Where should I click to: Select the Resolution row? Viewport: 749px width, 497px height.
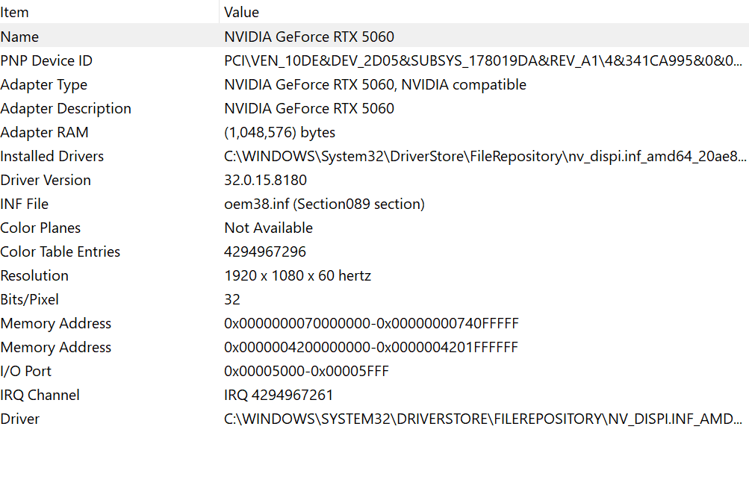tap(34, 275)
